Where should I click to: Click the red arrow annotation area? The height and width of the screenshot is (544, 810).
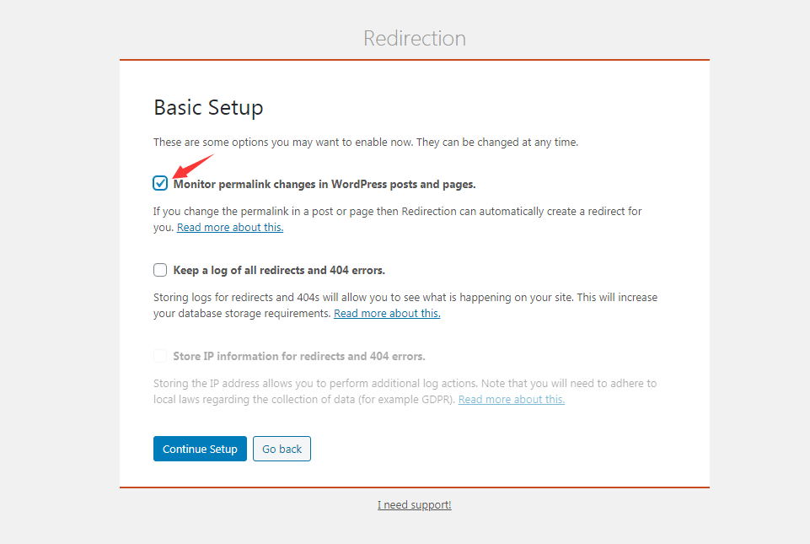coord(194,165)
